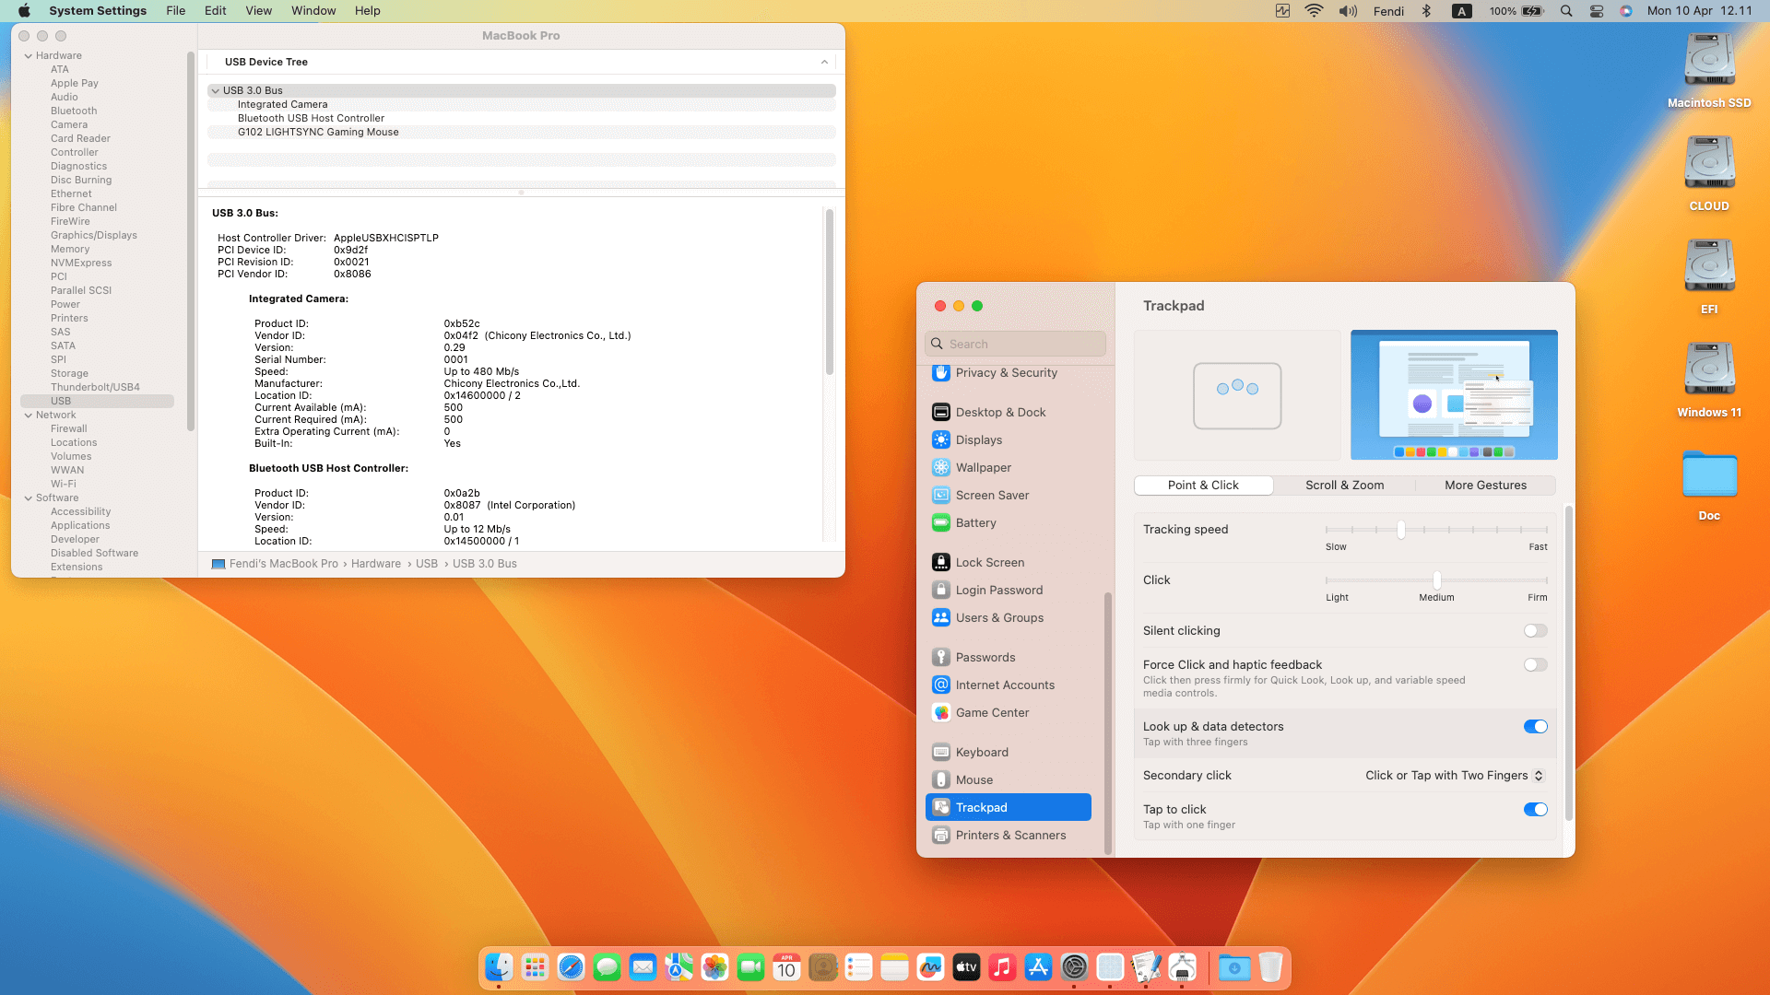Collapse the Software section in System Information
1770x995 pixels.
coord(28,498)
